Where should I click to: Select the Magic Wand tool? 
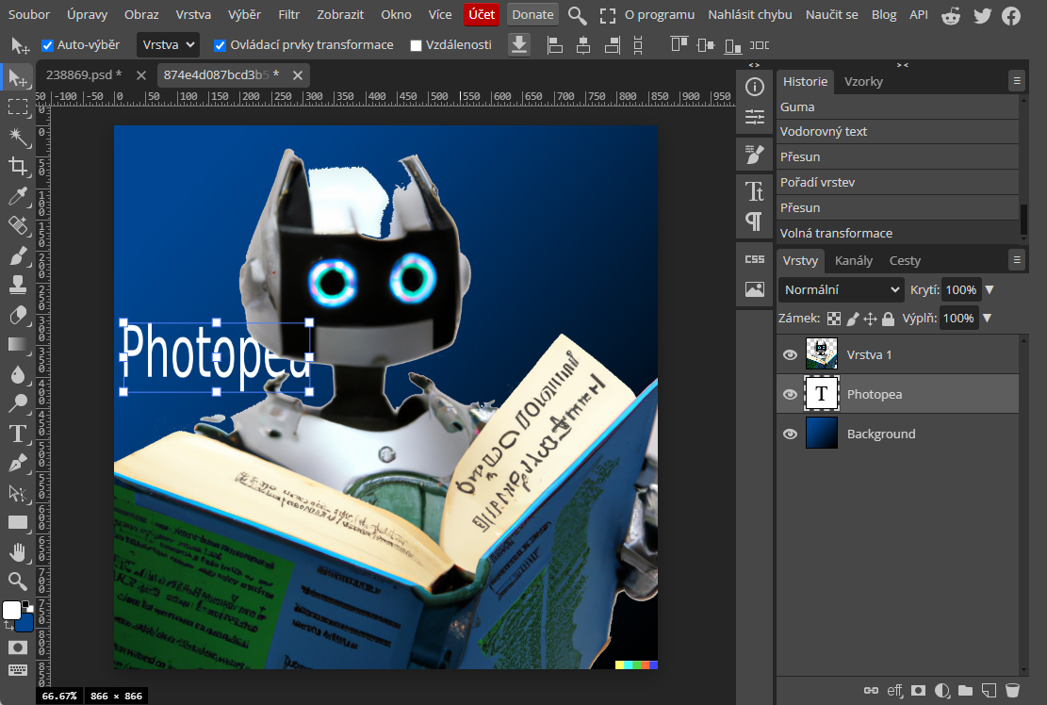coord(18,137)
